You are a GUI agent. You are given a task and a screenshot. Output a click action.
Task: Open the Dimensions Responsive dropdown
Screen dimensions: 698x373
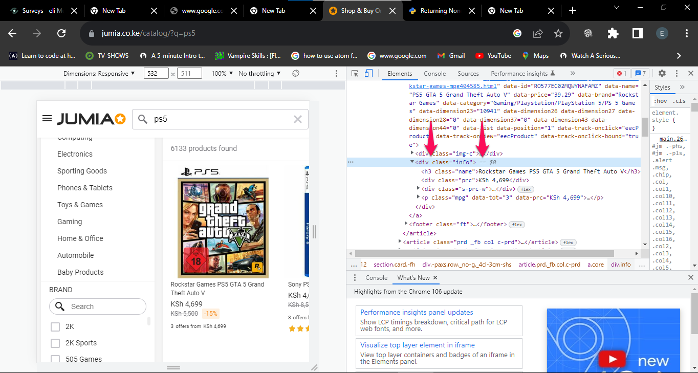[99, 73]
